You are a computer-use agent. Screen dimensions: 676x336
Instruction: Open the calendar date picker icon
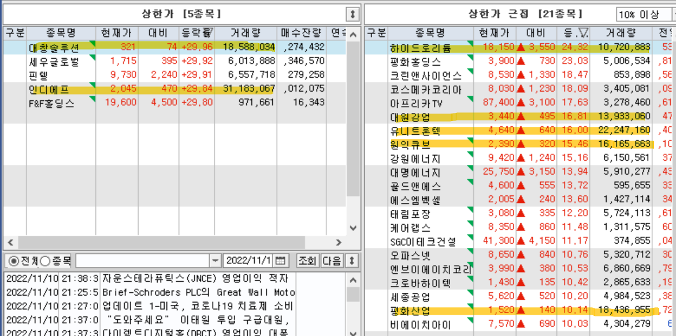(281, 261)
